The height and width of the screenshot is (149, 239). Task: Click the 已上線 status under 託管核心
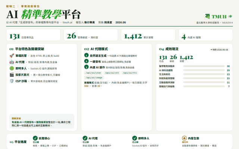[36, 142]
